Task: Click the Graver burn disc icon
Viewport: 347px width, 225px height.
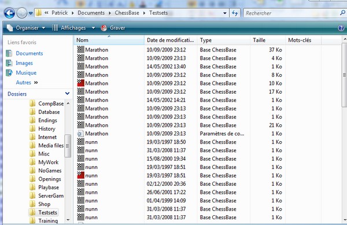Action: click(104, 28)
